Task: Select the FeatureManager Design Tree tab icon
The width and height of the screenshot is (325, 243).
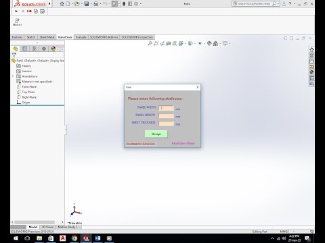Action: 16,49
